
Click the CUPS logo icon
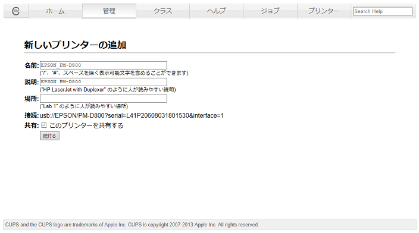[15, 11]
